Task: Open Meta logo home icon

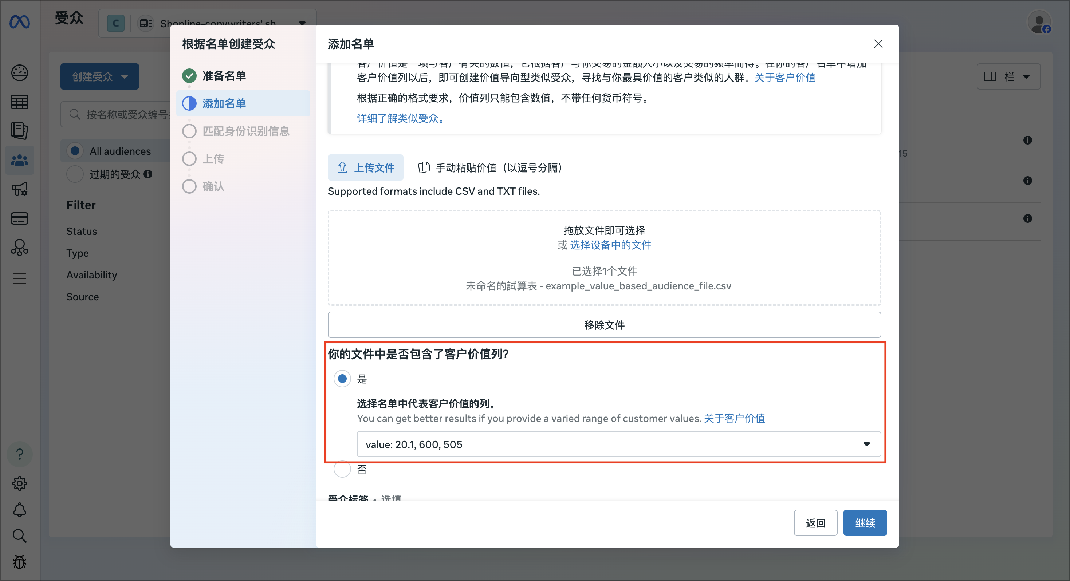Action: [x=20, y=21]
